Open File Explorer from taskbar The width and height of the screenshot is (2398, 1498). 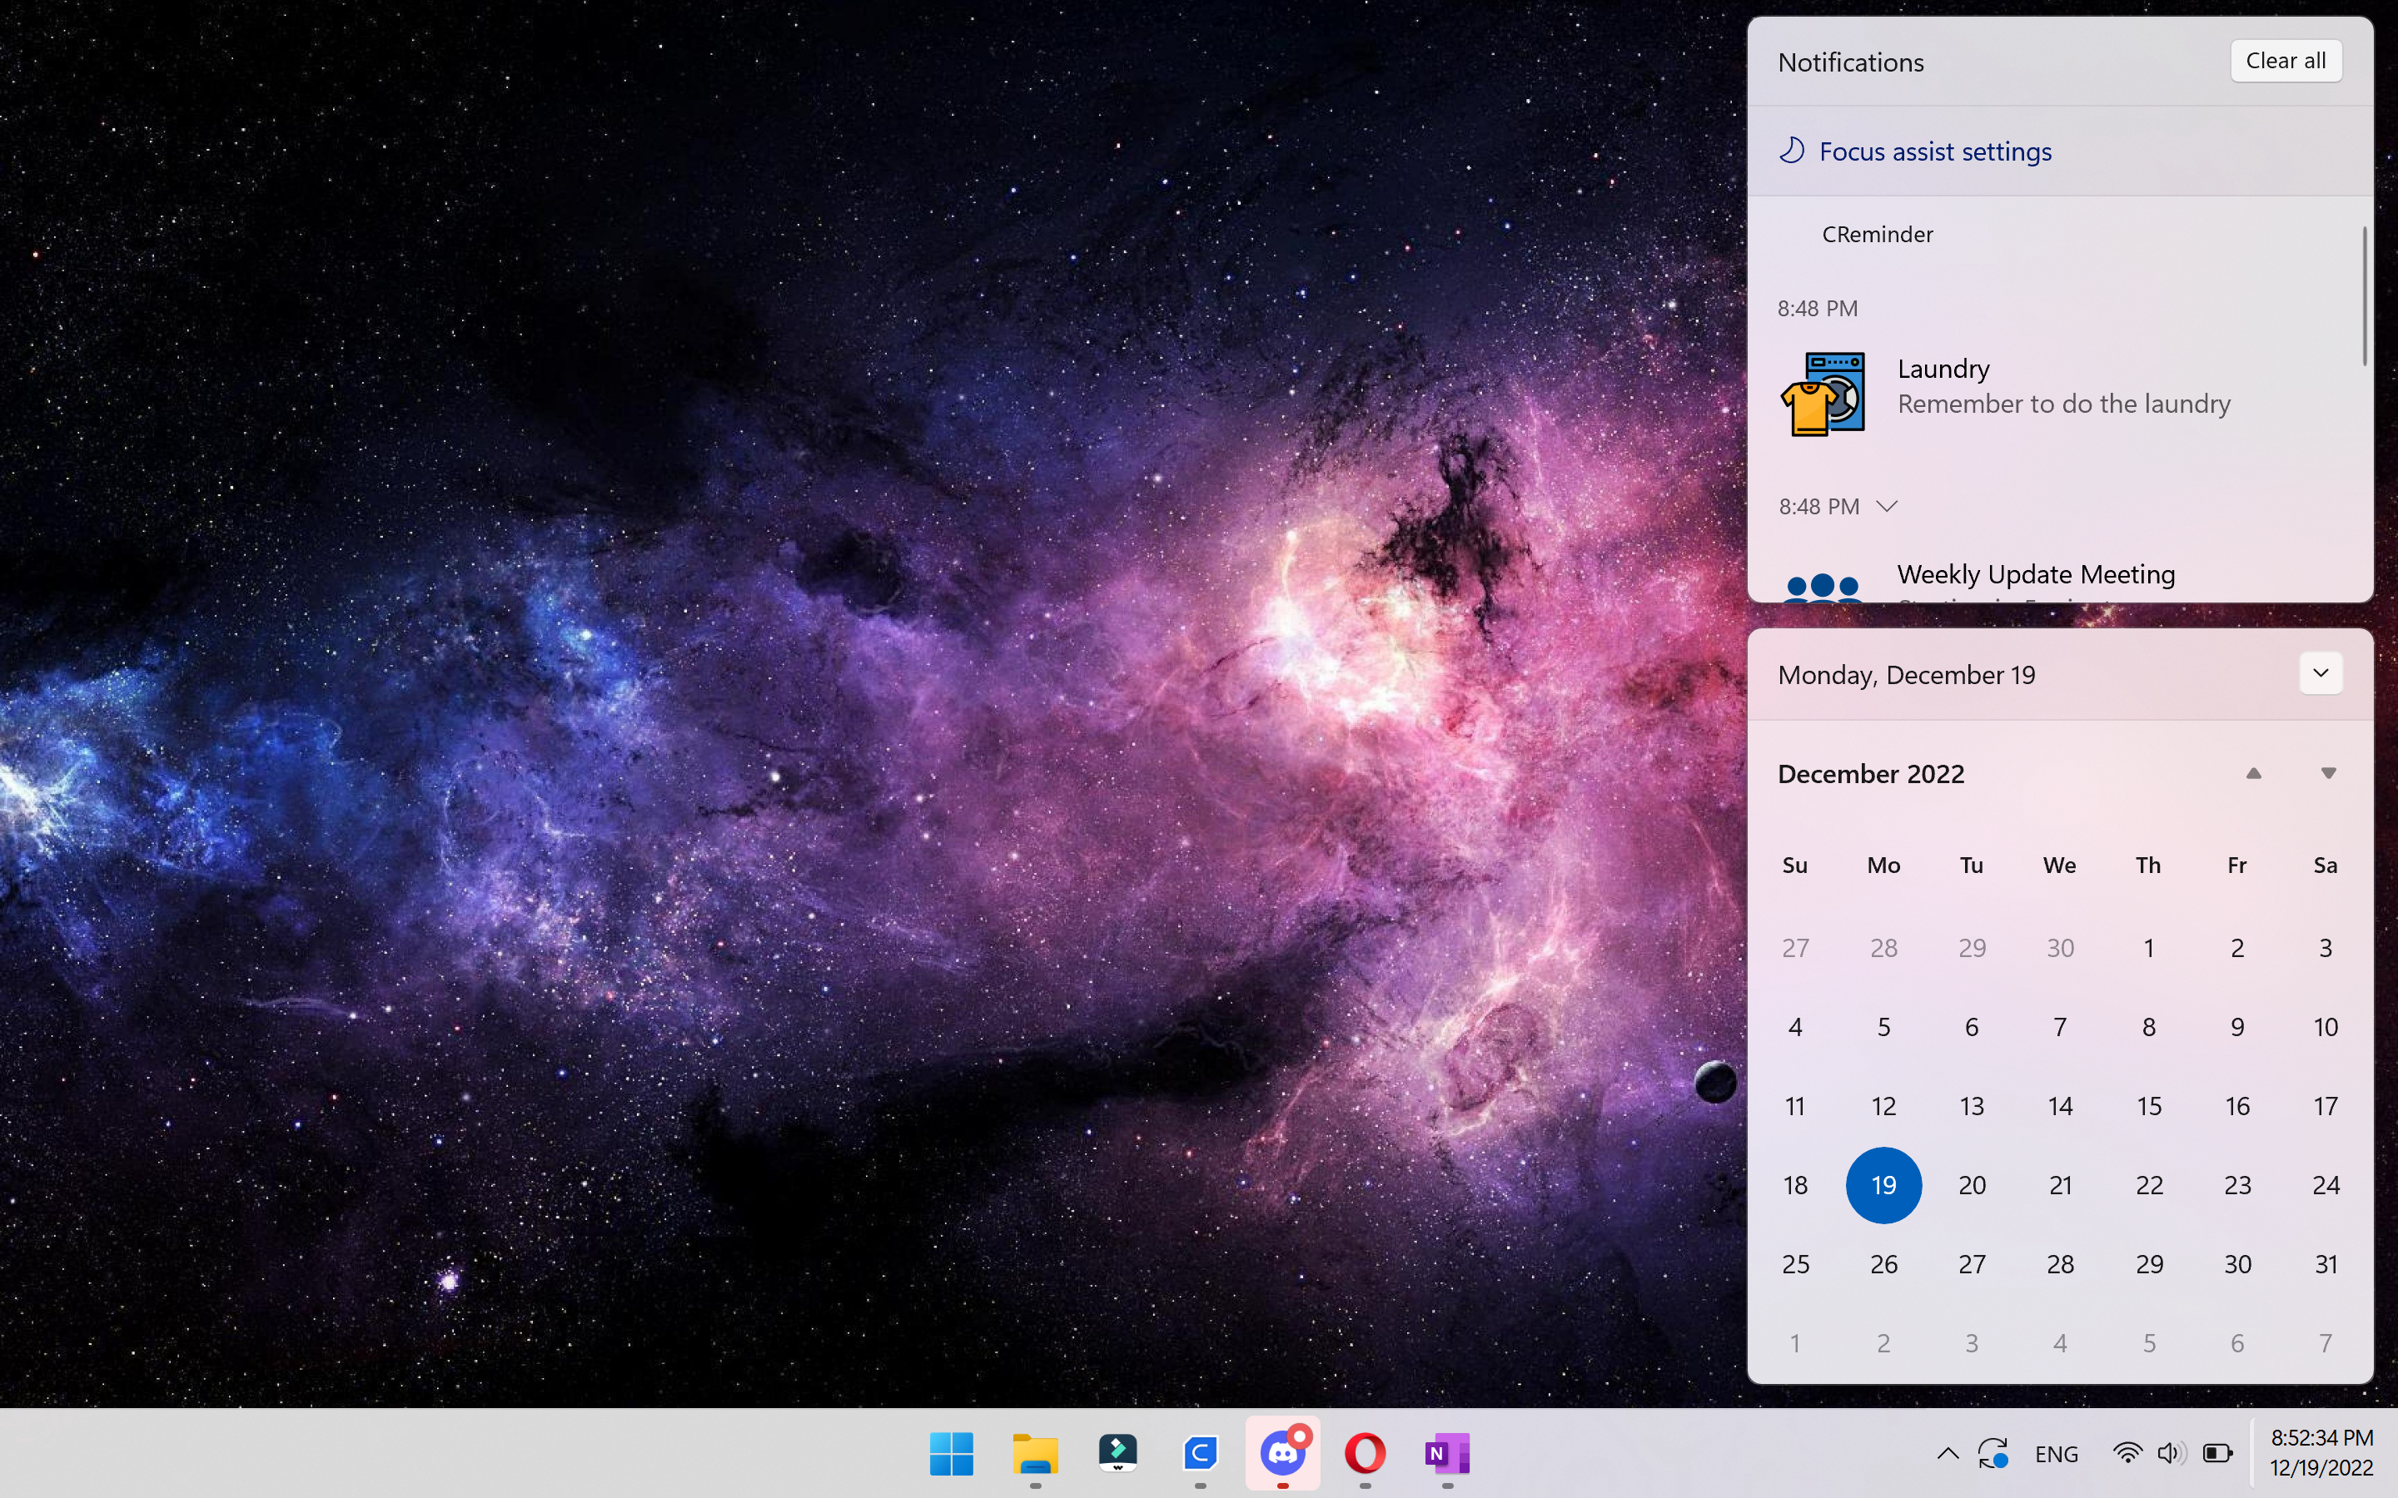pos(1034,1453)
